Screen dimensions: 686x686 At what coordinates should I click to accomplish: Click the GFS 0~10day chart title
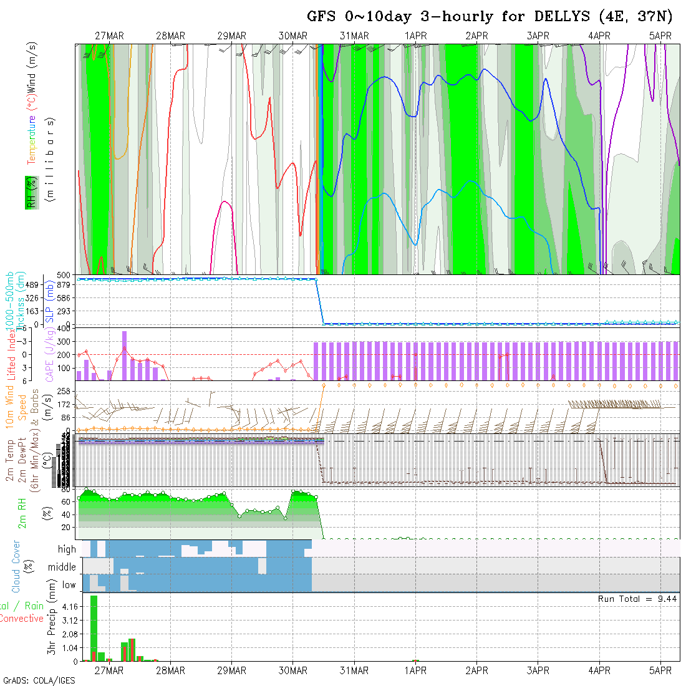click(x=490, y=17)
